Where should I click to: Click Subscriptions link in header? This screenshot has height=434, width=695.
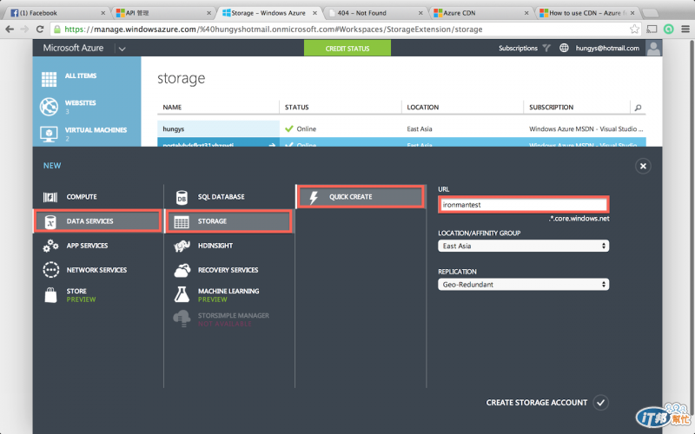pyautogui.click(x=518, y=48)
